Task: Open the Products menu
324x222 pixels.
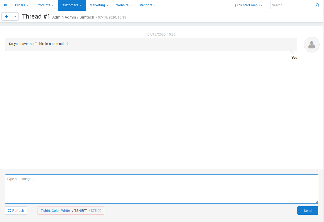Action: point(45,5)
